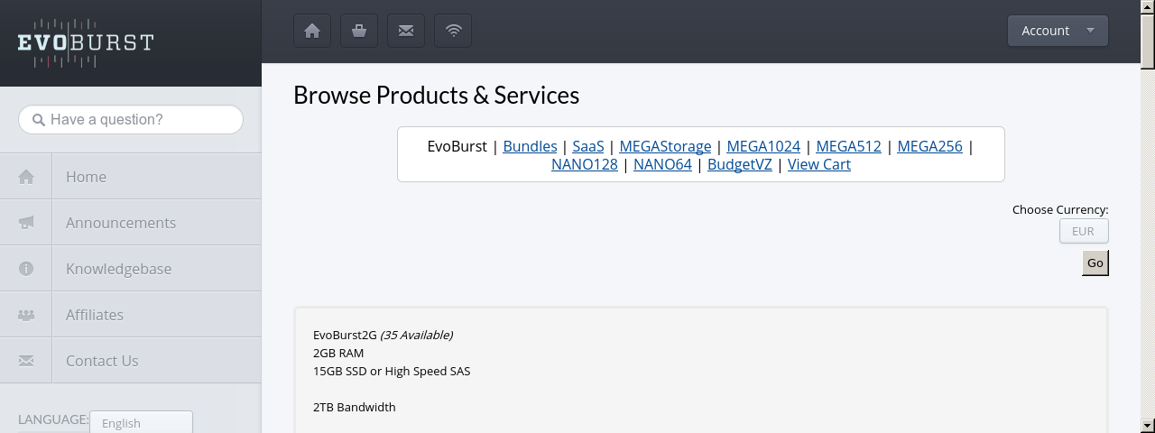Image resolution: width=1155 pixels, height=433 pixels.
Task: Click the magnifier icon in search box
Action: pyautogui.click(x=39, y=120)
